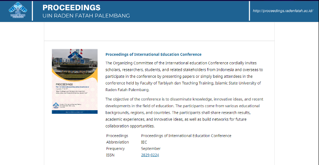
Task: Click the Frequency row label
Action: [x=115, y=149]
